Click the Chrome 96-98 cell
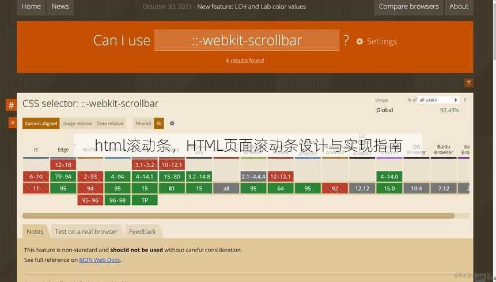Viewport: 496px width, 282px height. [118, 200]
